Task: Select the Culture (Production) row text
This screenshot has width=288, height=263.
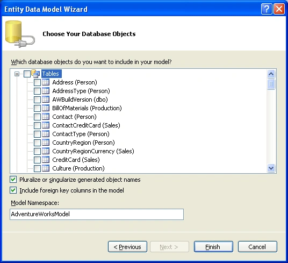Action: (x=78, y=168)
